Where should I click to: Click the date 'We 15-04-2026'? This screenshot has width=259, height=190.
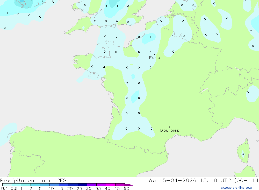[172, 180]
